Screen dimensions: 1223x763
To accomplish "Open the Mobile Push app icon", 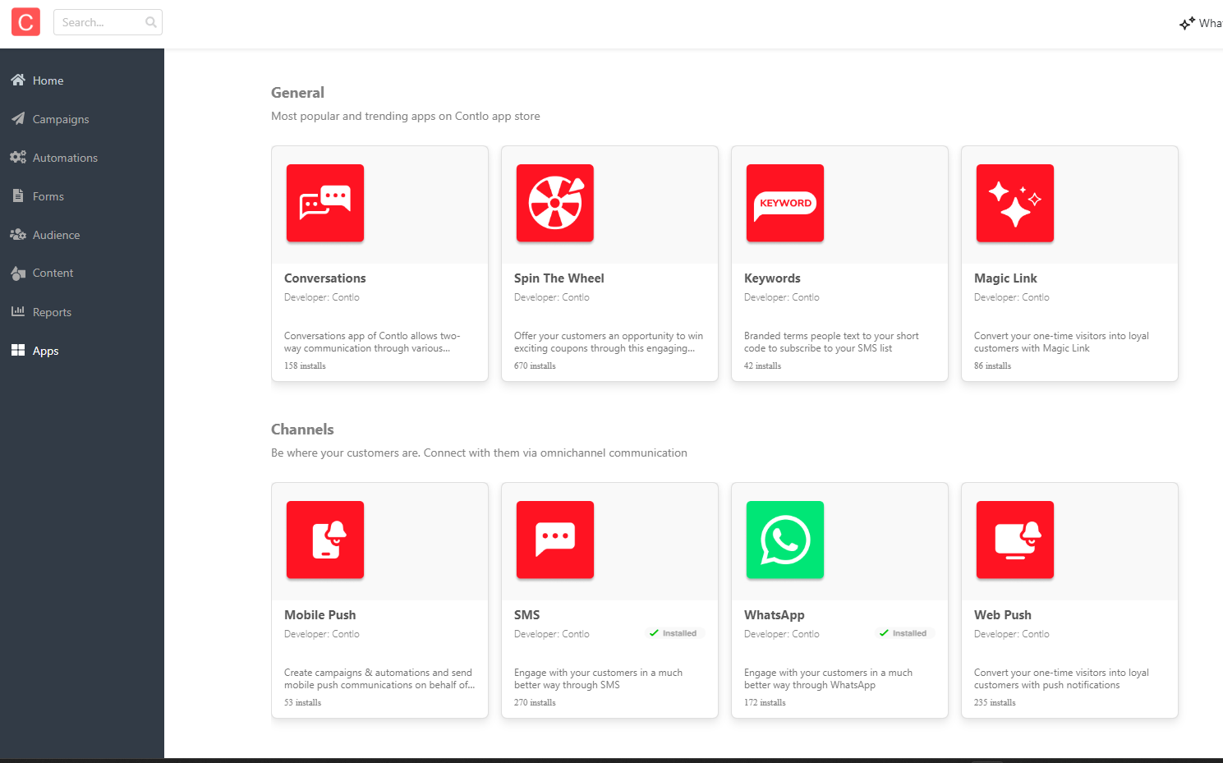I will (325, 540).
